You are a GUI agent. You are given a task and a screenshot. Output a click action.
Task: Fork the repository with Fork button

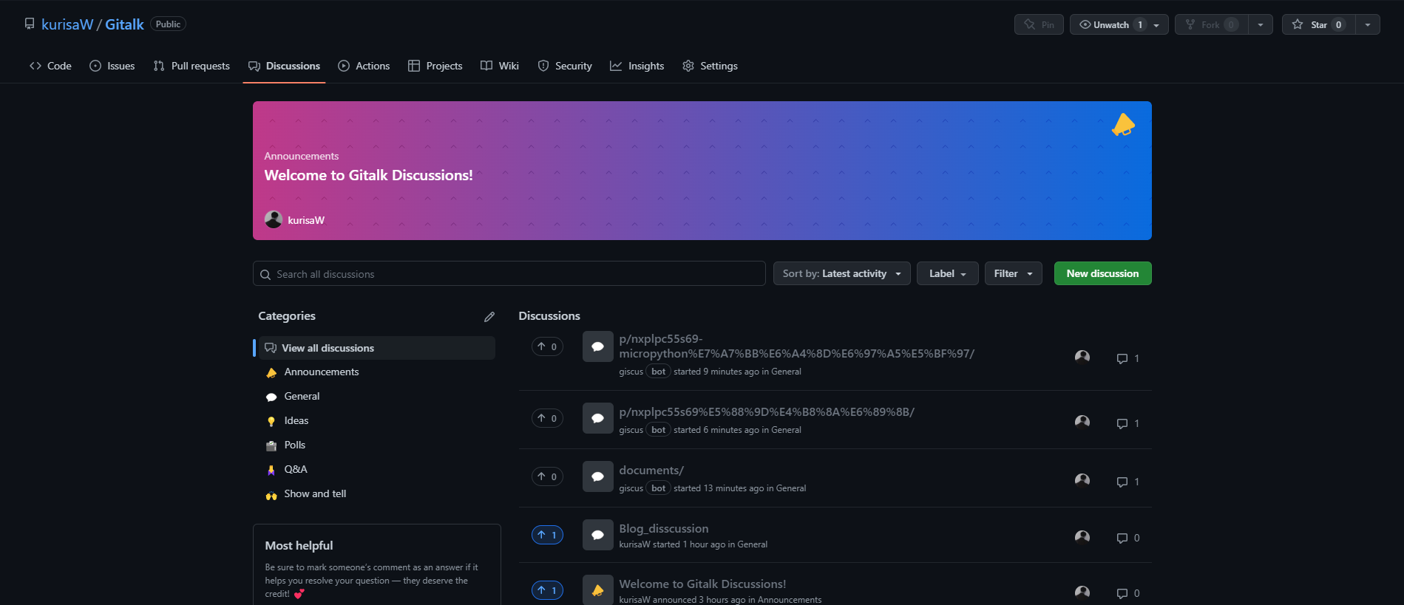point(1211,24)
